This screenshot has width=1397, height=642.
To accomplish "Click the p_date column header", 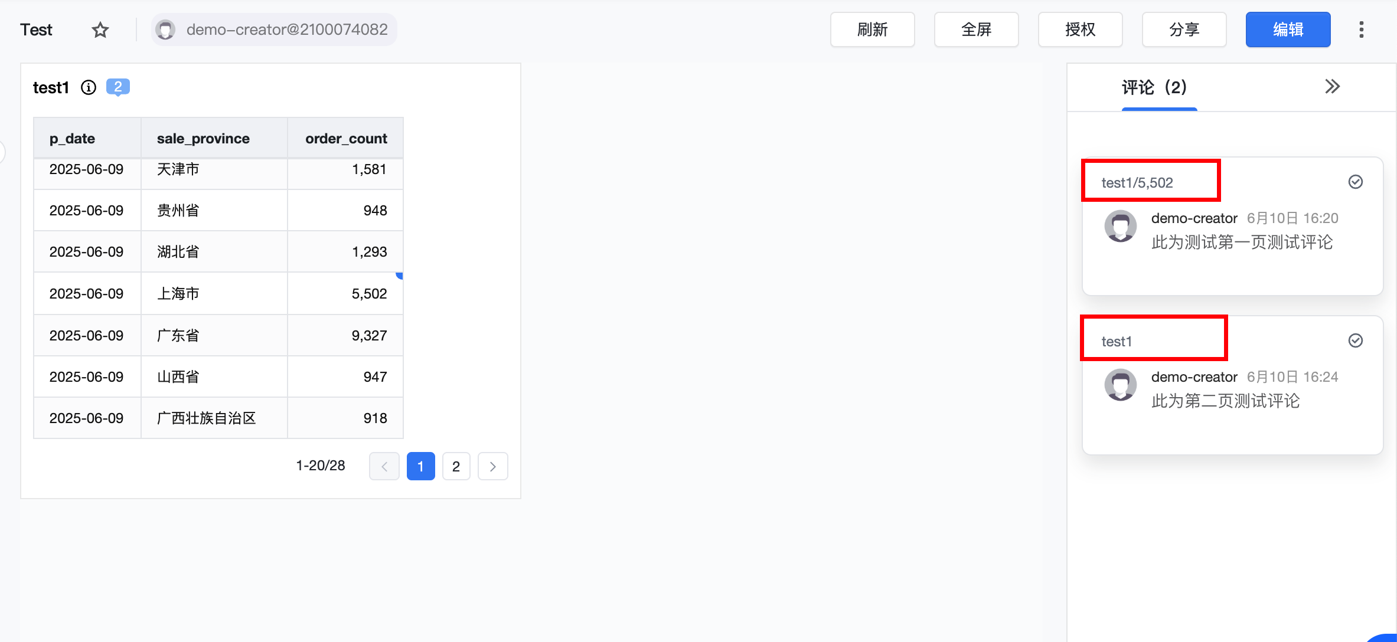I will click(x=87, y=138).
